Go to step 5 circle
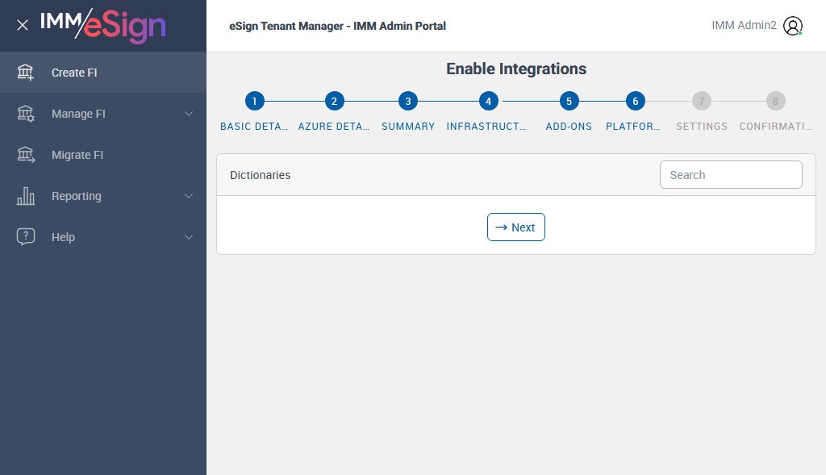 (x=569, y=101)
